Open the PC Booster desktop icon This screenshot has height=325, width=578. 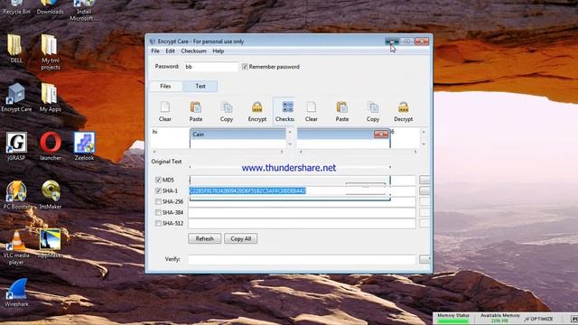click(16, 195)
